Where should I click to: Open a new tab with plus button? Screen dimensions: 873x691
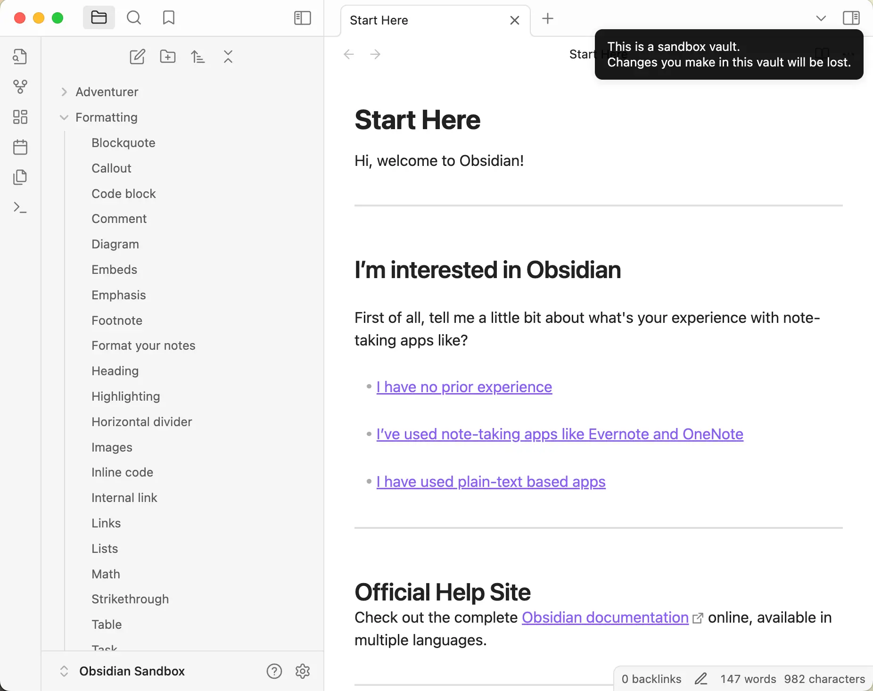click(548, 19)
